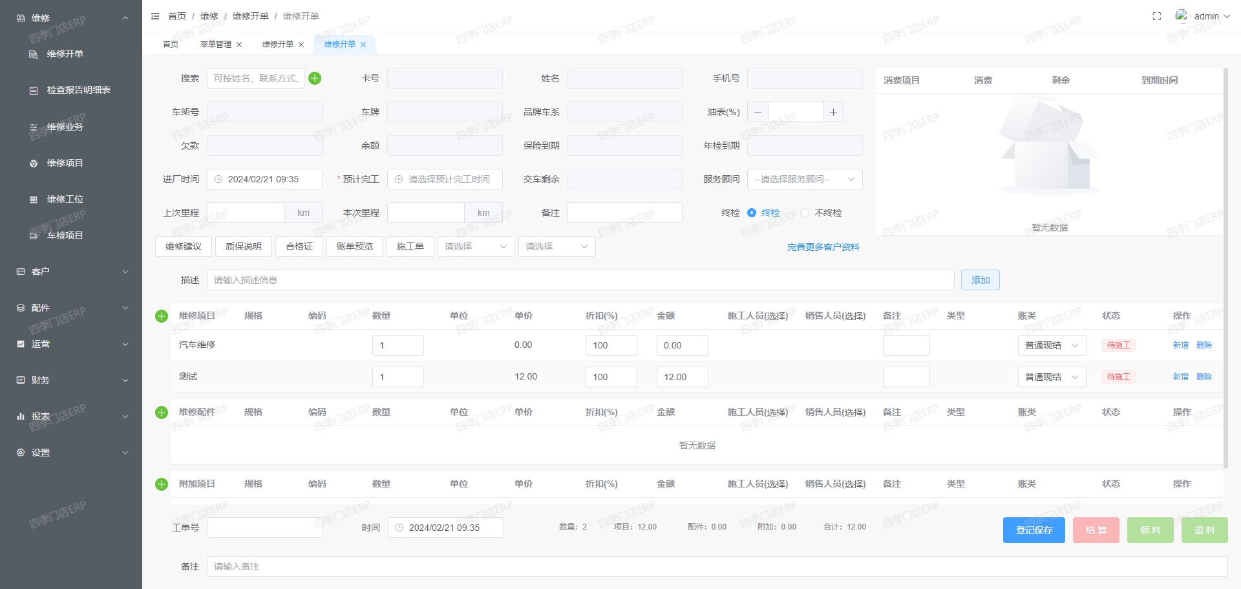Click 首页 in the breadcrumb
This screenshot has height=589, width=1241.
(177, 16)
